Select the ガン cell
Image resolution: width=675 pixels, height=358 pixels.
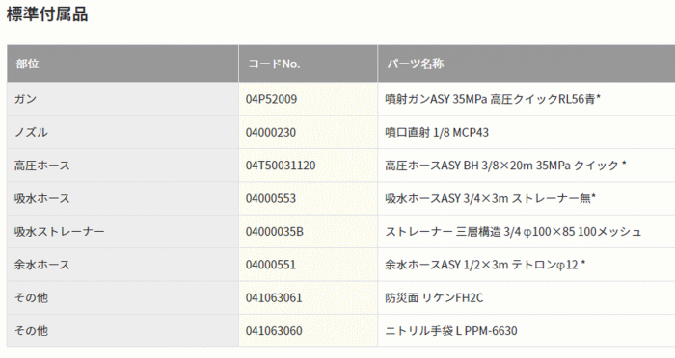[122, 99]
